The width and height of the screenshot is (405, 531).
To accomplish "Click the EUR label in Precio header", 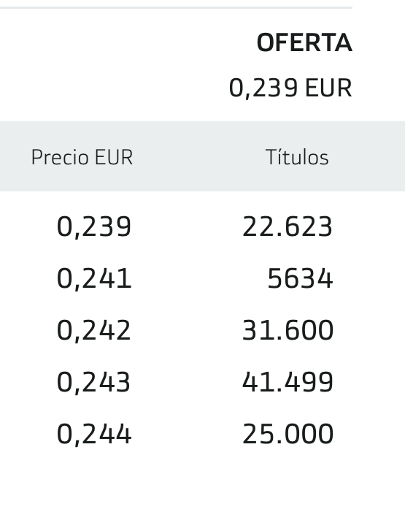I will 114,157.
